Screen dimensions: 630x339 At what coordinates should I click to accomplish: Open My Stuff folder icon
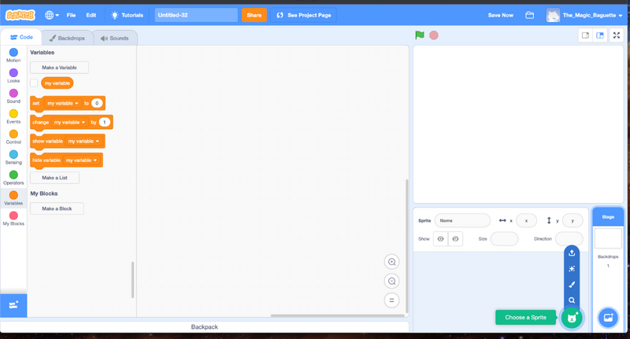pyautogui.click(x=530, y=15)
